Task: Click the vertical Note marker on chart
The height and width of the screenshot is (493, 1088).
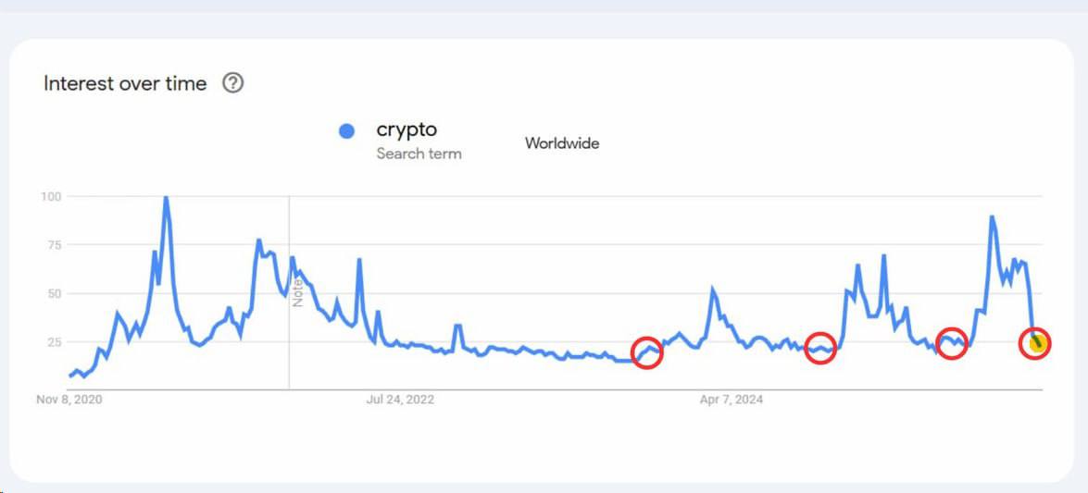Action: [298, 293]
